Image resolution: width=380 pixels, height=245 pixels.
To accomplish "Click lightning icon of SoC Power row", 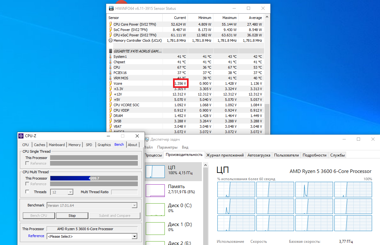I will coord(111,29).
